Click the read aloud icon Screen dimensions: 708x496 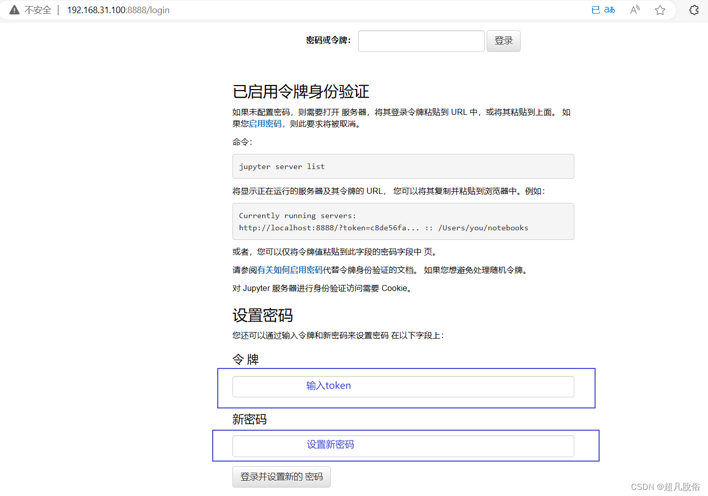635,10
